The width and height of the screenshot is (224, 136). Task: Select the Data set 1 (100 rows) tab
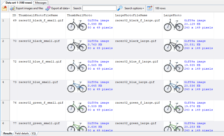click(x=19, y=3)
